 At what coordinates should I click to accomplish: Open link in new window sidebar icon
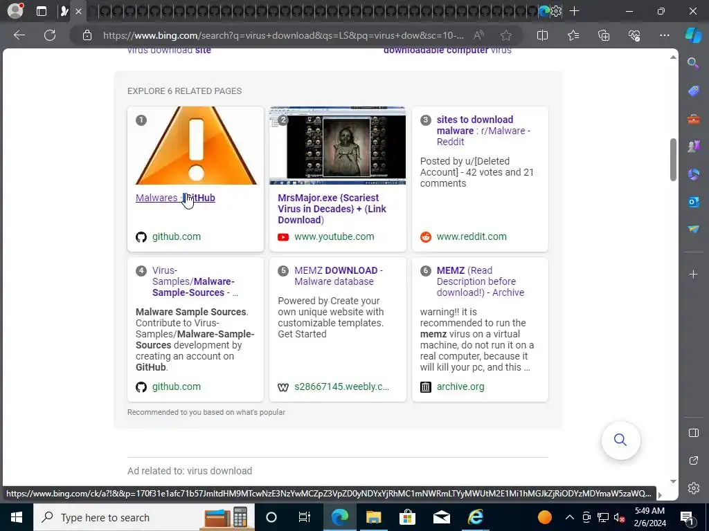tap(693, 460)
